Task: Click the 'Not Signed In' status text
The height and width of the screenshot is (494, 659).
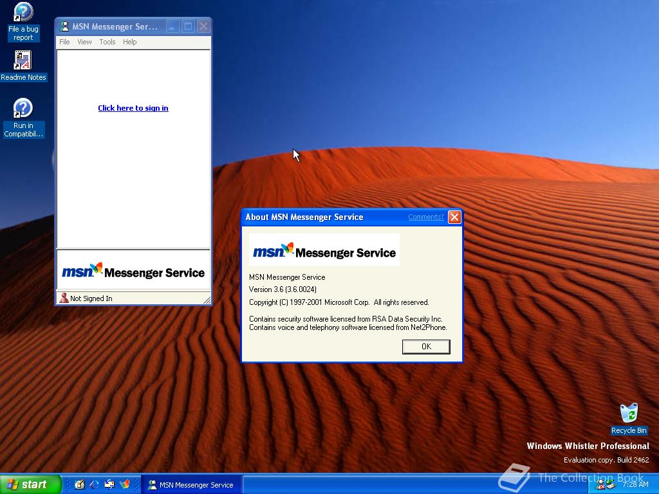Action: coord(91,298)
